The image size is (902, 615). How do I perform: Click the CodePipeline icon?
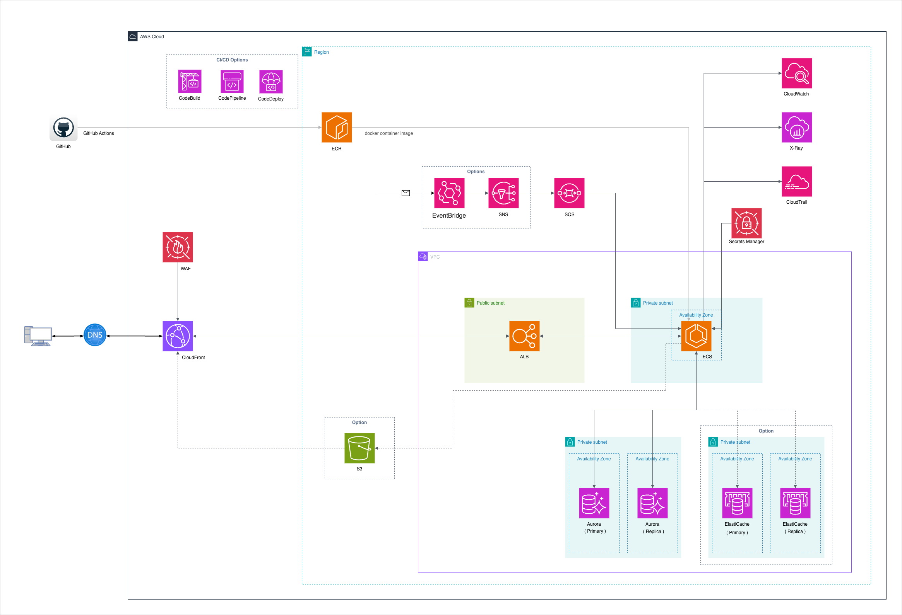(232, 81)
